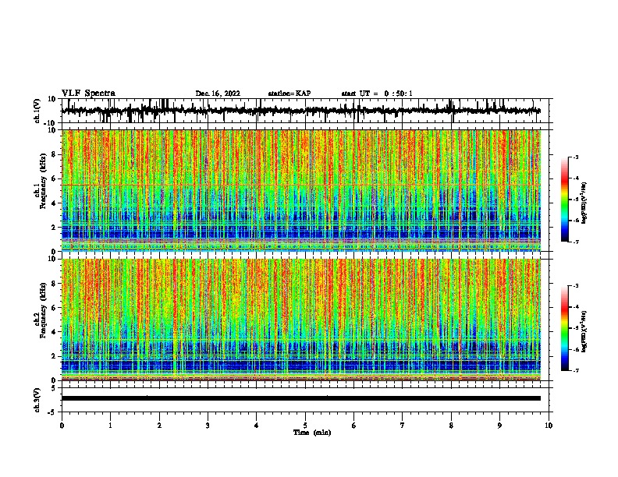Click the "6" kHz tick of ch.1 spectrogram

point(54,178)
